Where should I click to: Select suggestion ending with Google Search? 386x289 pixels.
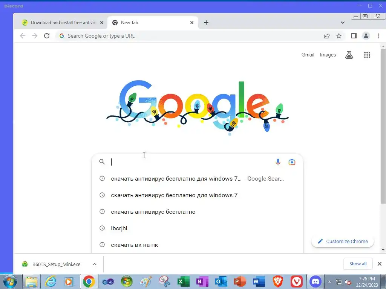[x=197, y=179]
